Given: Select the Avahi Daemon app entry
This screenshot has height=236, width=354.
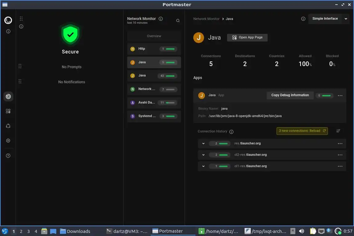Looking at the screenshot, I should 154,103.
